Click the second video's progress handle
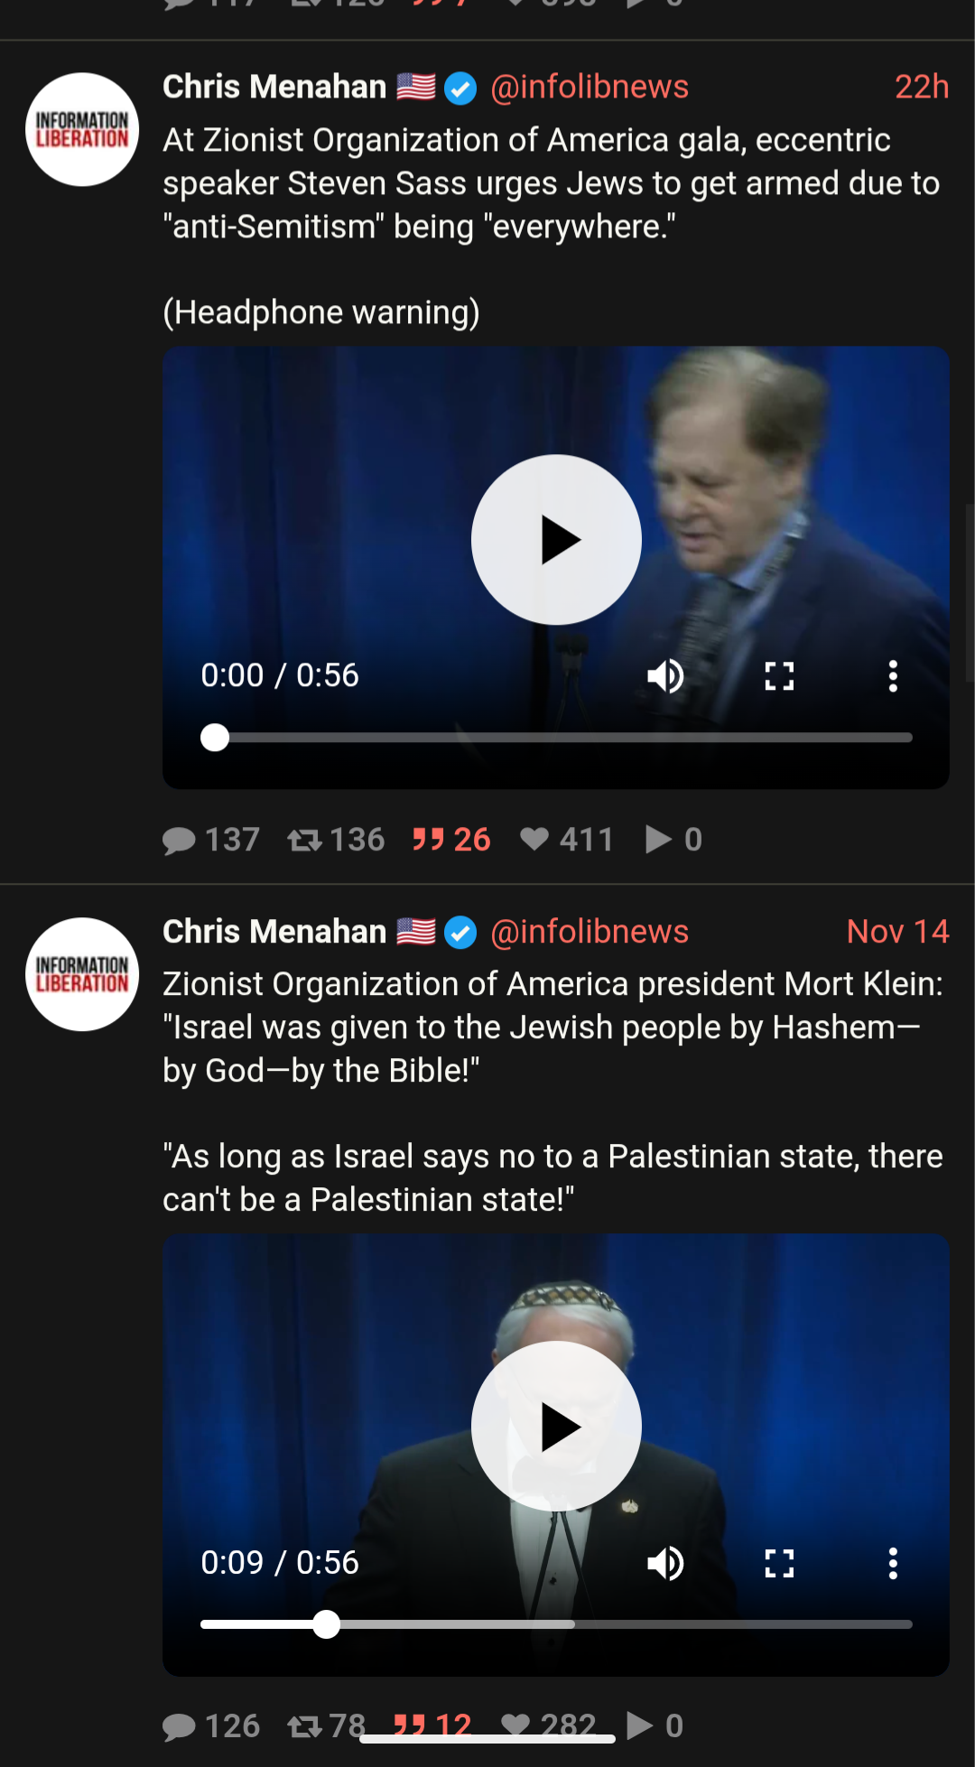975x1767 pixels. pyautogui.click(x=326, y=1624)
